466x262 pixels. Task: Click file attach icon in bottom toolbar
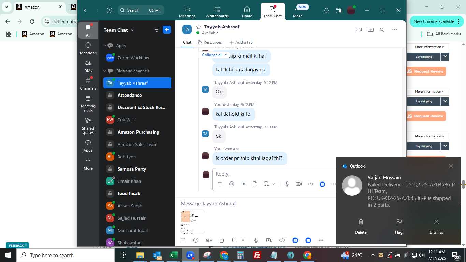coord(222,240)
